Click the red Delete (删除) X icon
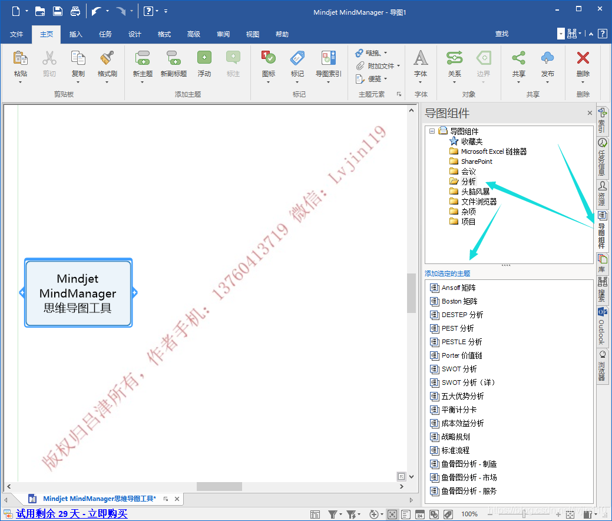The width and height of the screenshot is (612, 521). pyautogui.click(x=583, y=58)
